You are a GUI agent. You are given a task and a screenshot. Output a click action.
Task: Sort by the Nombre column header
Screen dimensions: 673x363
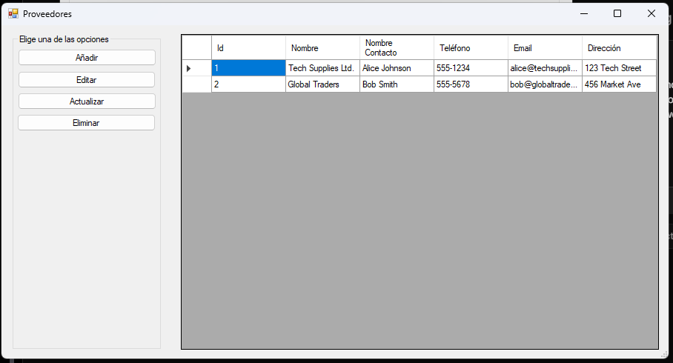click(322, 48)
